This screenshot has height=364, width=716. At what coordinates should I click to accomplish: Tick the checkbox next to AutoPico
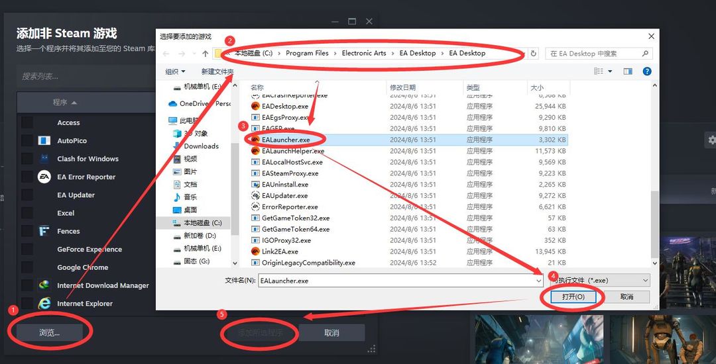[27, 141]
